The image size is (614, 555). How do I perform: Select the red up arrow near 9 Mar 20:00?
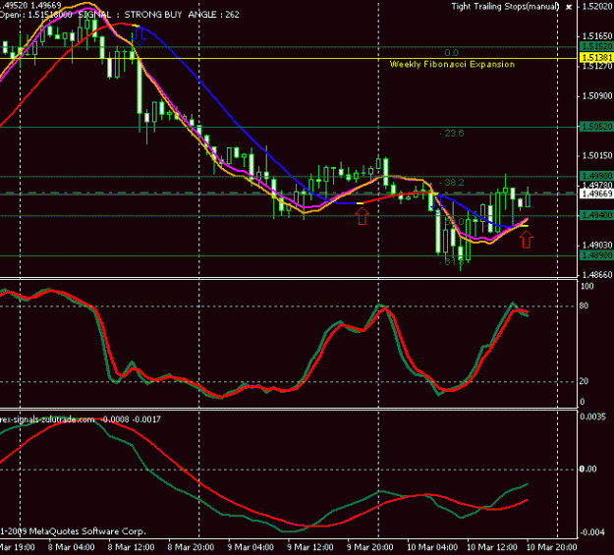click(x=363, y=216)
